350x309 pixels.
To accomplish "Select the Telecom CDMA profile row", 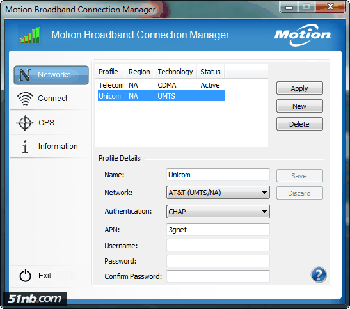I will click(161, 85).
